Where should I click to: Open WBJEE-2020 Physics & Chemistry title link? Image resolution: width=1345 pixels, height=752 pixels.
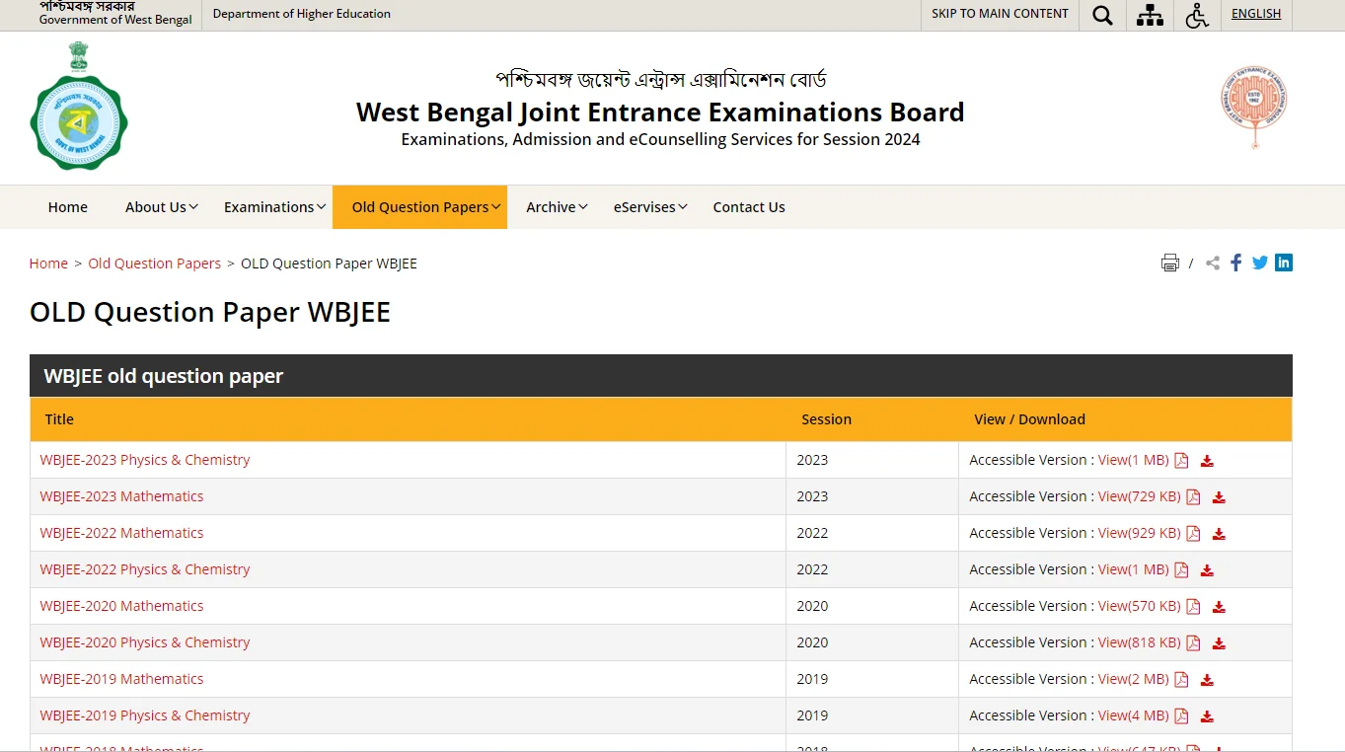click(145, 642)
